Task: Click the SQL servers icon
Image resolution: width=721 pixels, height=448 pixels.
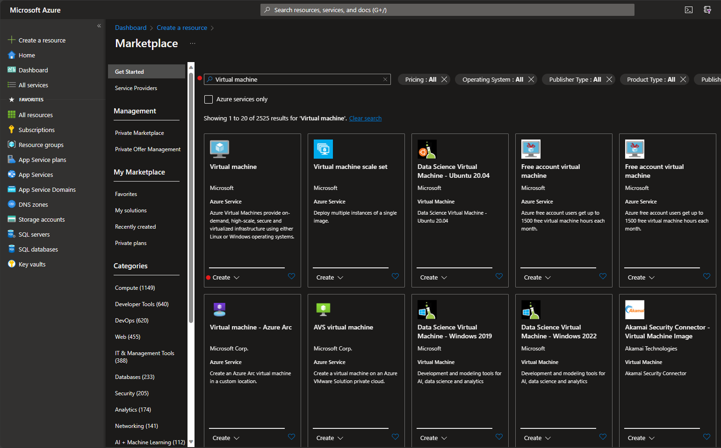Action: (12, 234)
